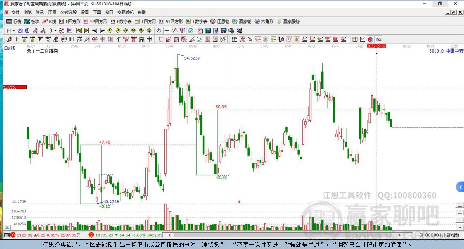Open the calendar icon in toolbar
Screen dimensions: 464x249
[200, 30]
